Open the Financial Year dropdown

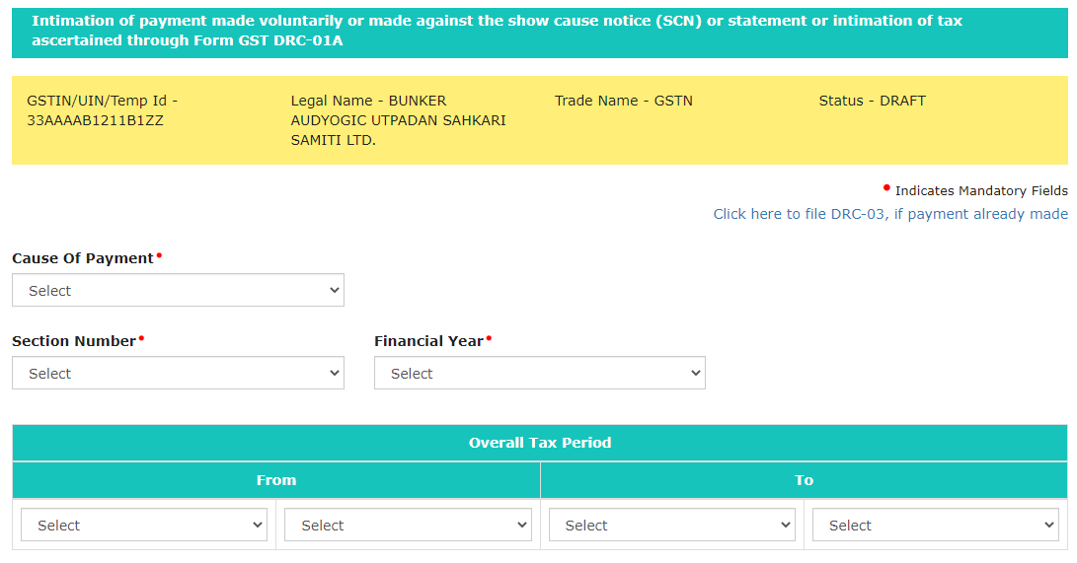pos(539,374)
